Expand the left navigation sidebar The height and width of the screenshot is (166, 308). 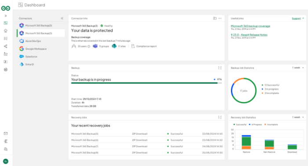6,16
